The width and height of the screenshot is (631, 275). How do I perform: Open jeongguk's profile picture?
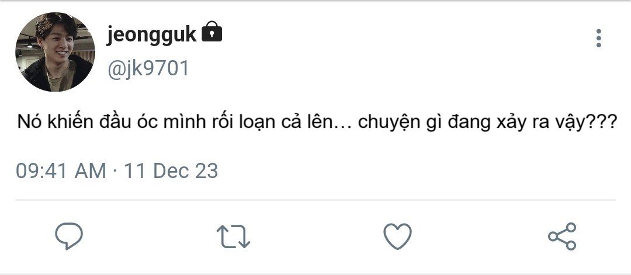coord(55,52)
